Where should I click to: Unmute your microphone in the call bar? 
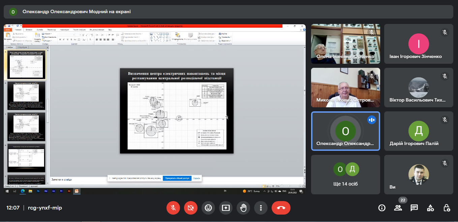click(173, 208)
